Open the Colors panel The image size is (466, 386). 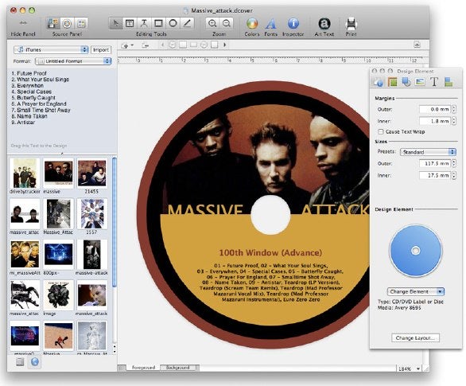(x=252, y=23)
